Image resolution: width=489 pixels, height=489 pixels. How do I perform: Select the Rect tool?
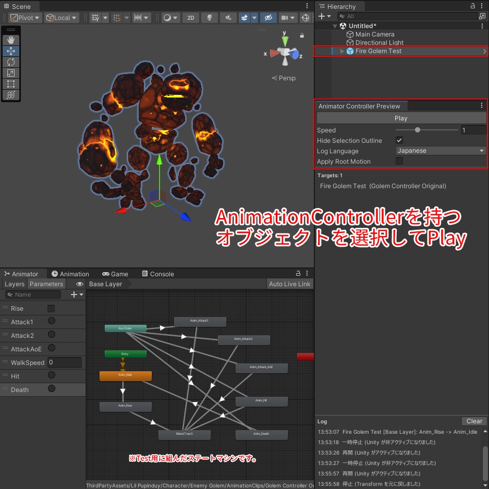pyautogui.click(x=11, y=83)
